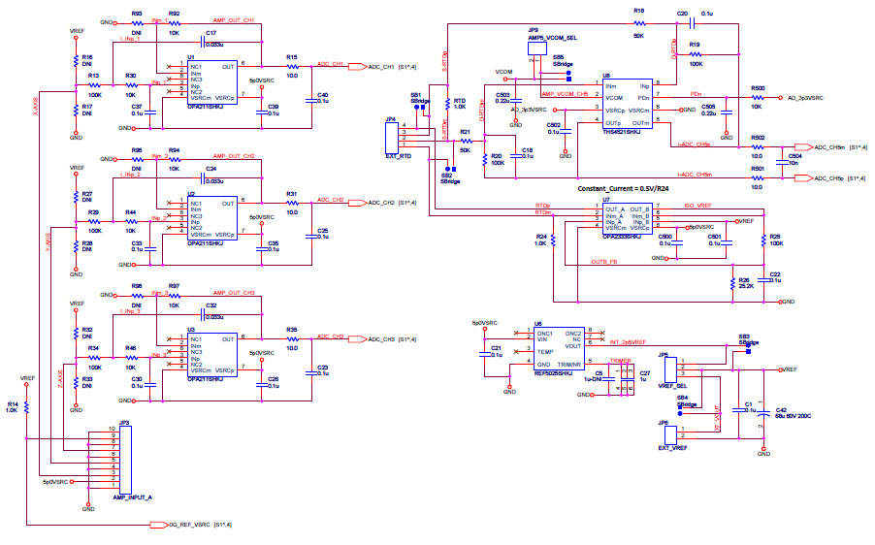Click the R14 1.0K resistor
The image size is (875, 545).
pyautogui.click(x=27, y=407)
